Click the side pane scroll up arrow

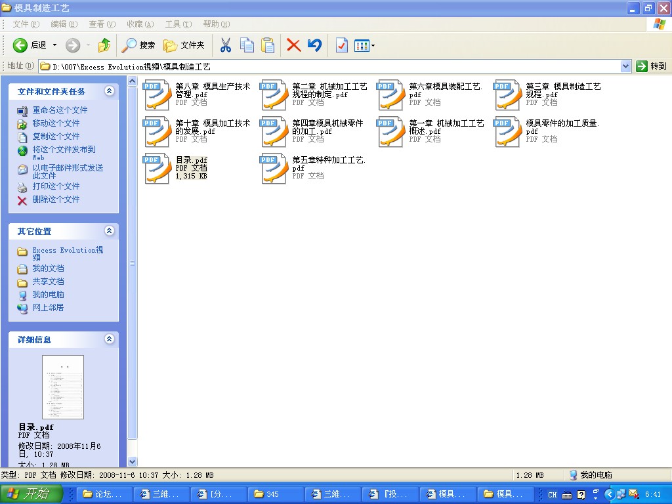tap(133, 81)
